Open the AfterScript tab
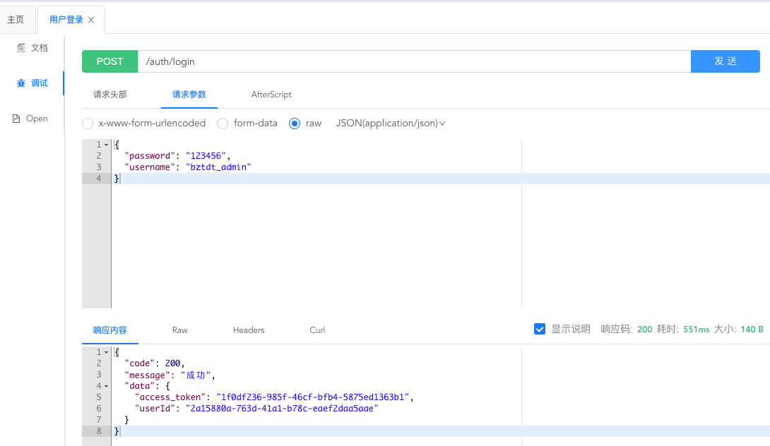 [x=271, y=95]
